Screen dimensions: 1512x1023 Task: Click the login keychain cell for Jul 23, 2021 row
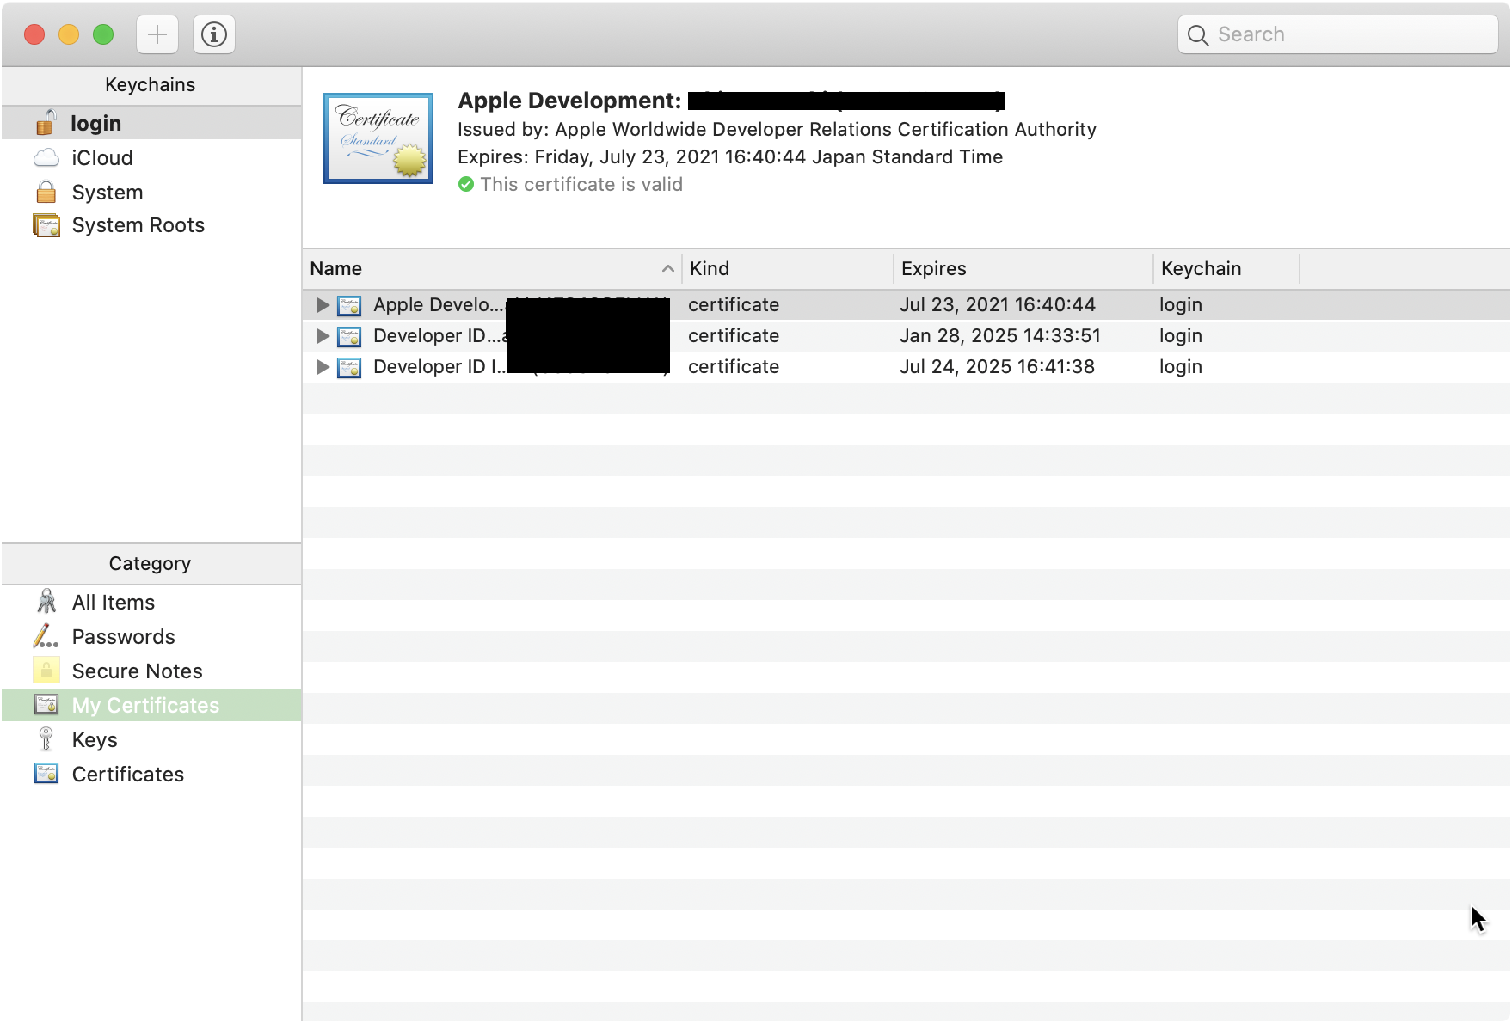point(1181,305)
